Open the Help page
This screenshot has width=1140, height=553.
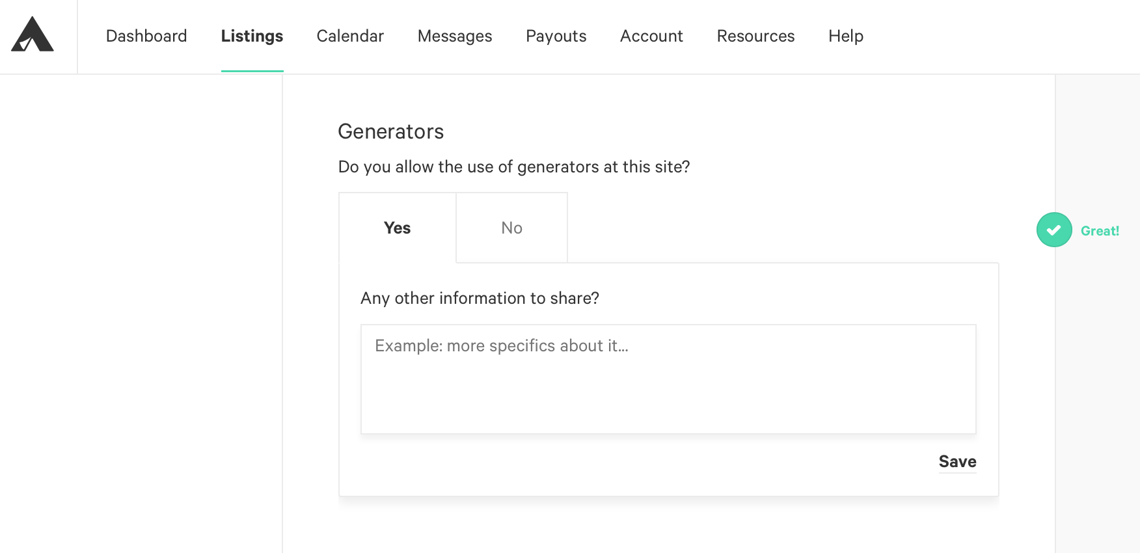click(846, 36)
